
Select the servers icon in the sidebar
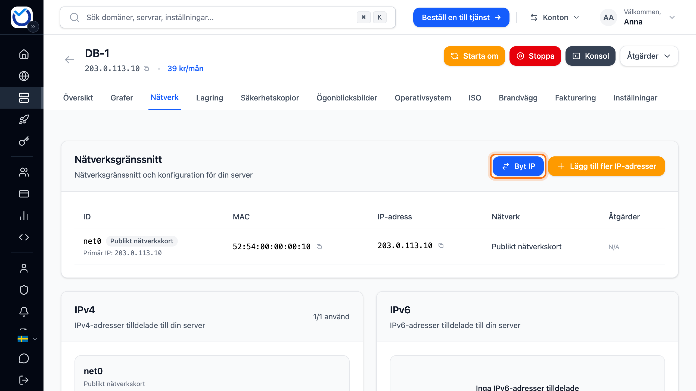(x=24, y=98)
